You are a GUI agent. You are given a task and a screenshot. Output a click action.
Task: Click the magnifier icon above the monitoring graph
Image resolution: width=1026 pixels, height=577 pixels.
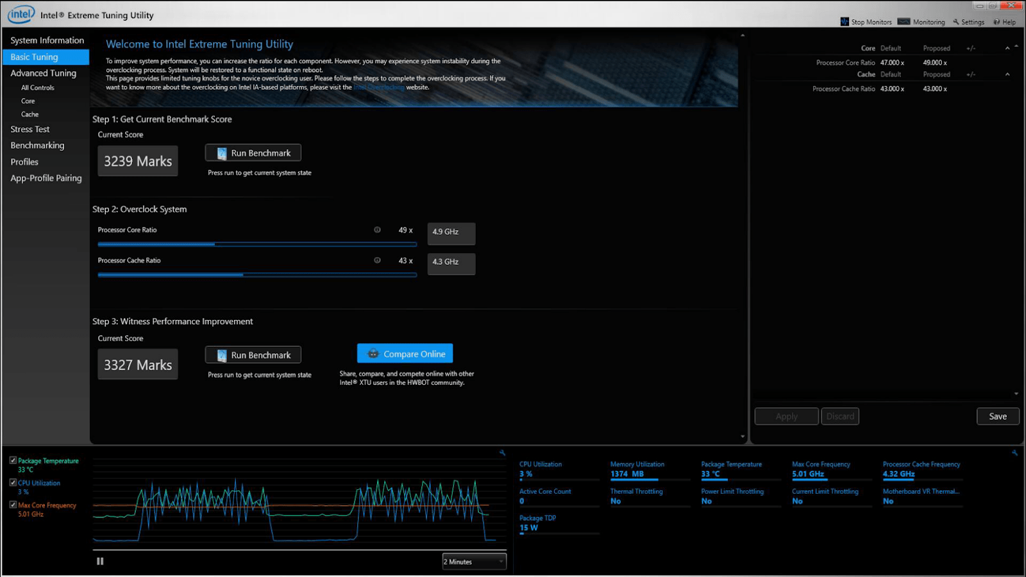click(502, 453)
